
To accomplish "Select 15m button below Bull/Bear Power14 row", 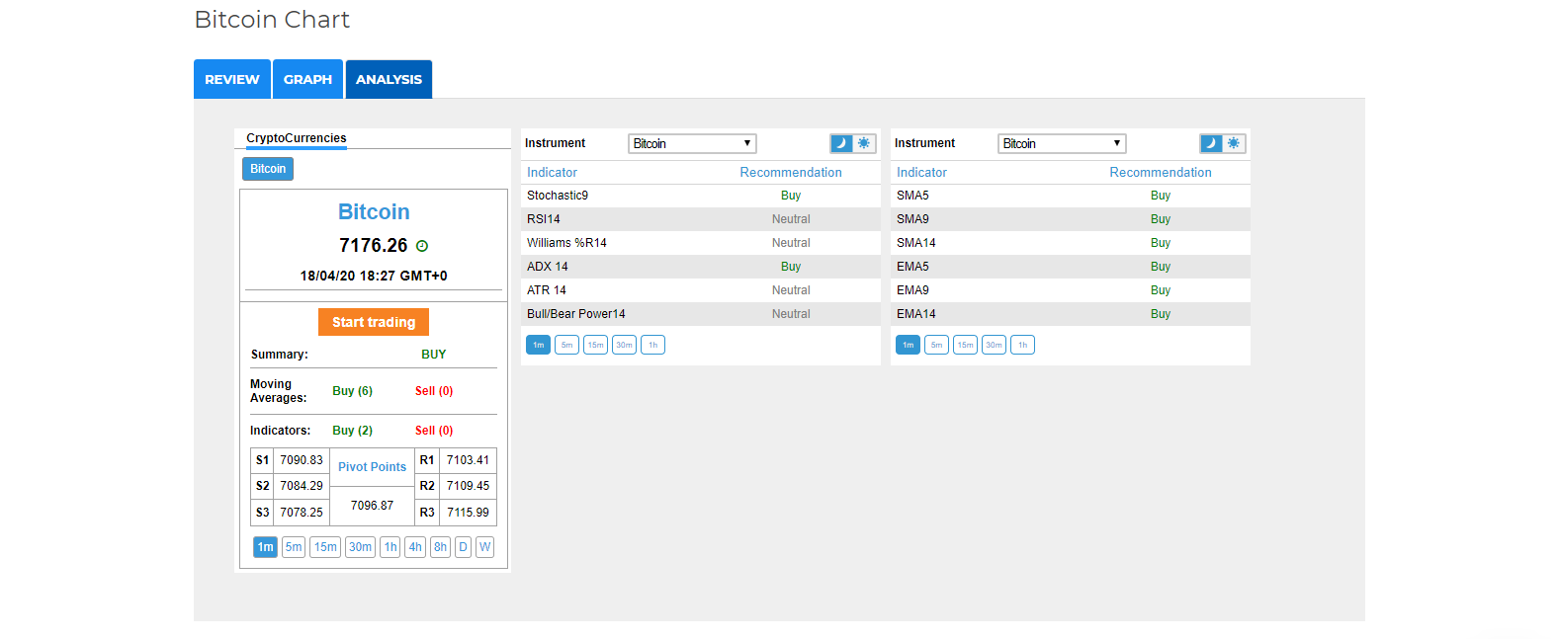I will [x=595, y=345].
